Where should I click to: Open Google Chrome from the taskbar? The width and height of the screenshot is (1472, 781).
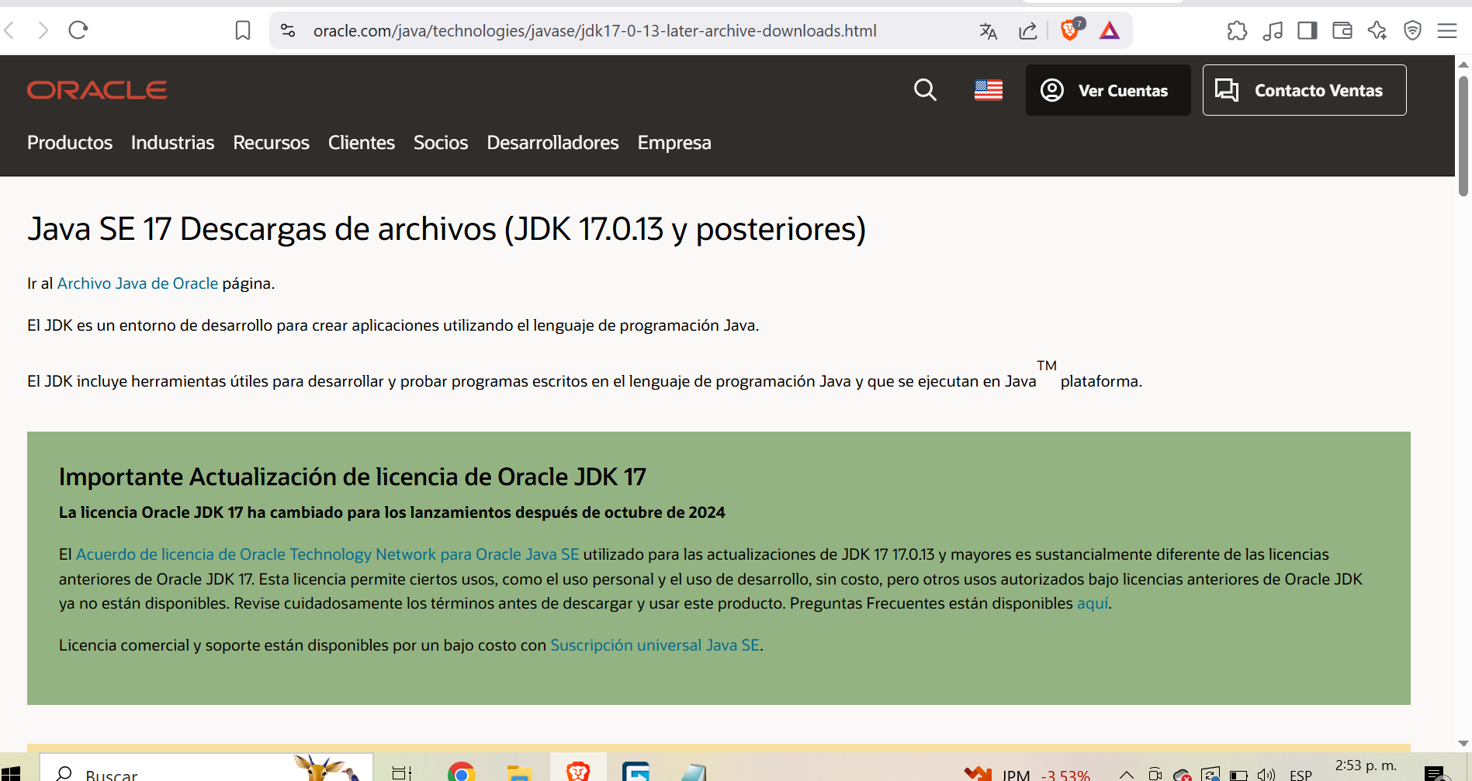pyautogui.click(x=462, y=772)
